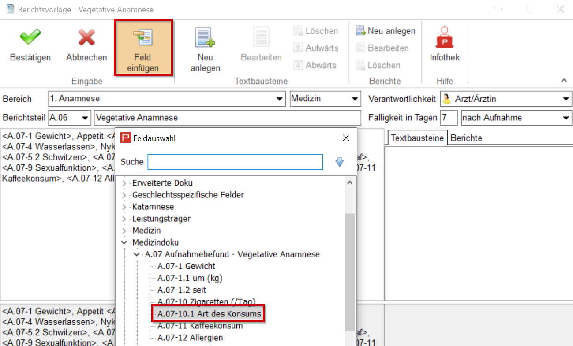Switch to the Berichte tab
Image resolution: width=573 pixels, height=346 pixels.
click(x=466, y=138)
